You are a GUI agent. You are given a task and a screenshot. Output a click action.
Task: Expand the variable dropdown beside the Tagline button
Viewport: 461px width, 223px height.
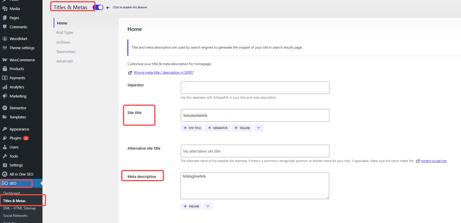point(258,128)
